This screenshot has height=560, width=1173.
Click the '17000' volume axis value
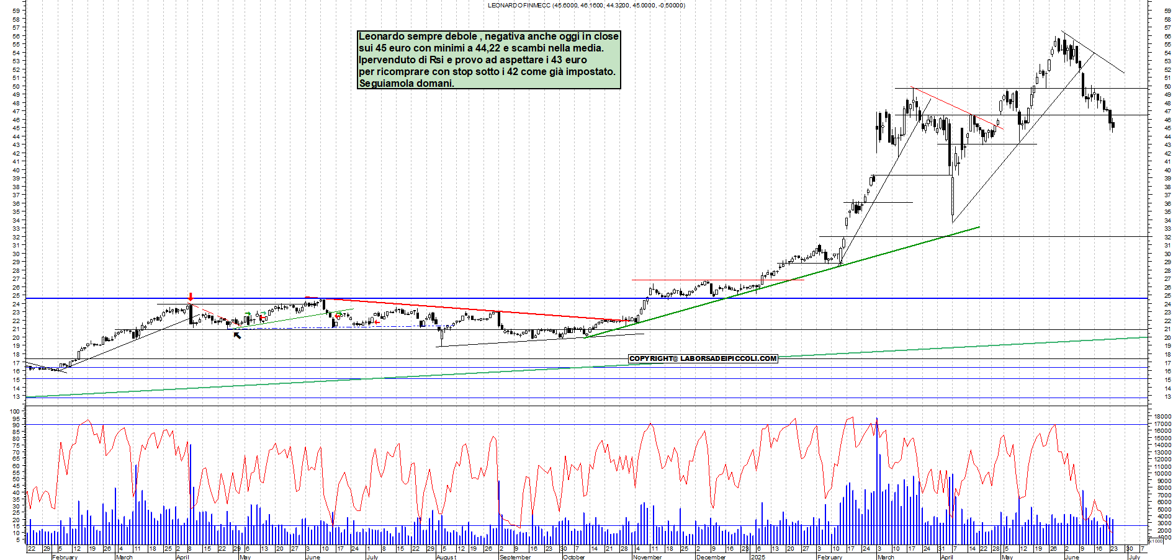click(1162, 424)
